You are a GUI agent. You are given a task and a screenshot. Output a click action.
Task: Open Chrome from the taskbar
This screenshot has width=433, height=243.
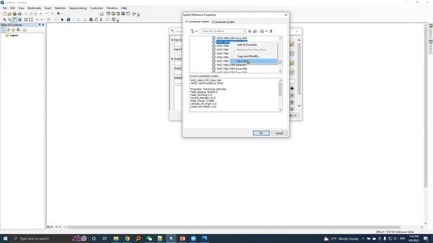127,238
